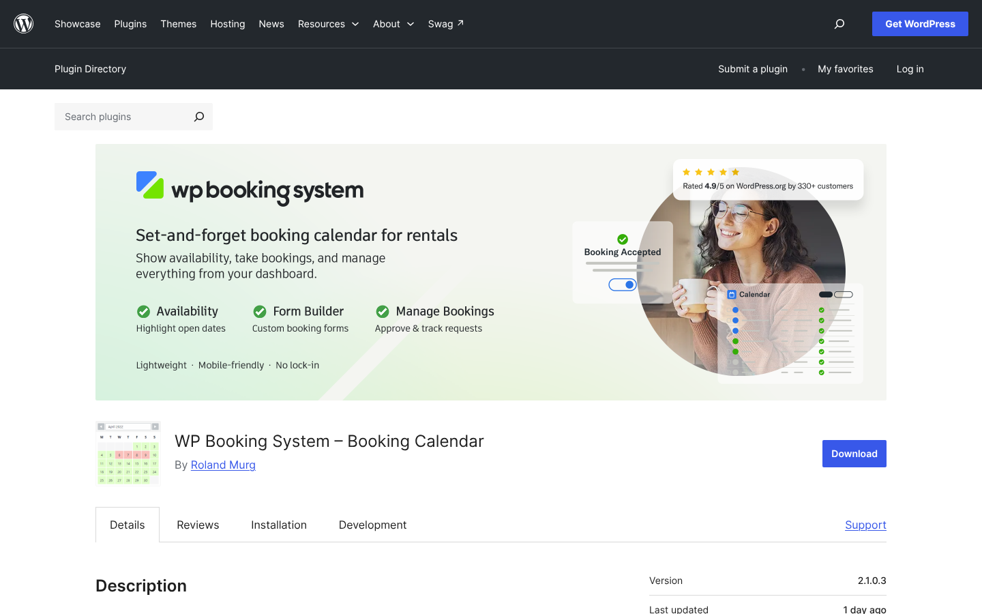Open author Roland Murg's profile link

point(223,465)
